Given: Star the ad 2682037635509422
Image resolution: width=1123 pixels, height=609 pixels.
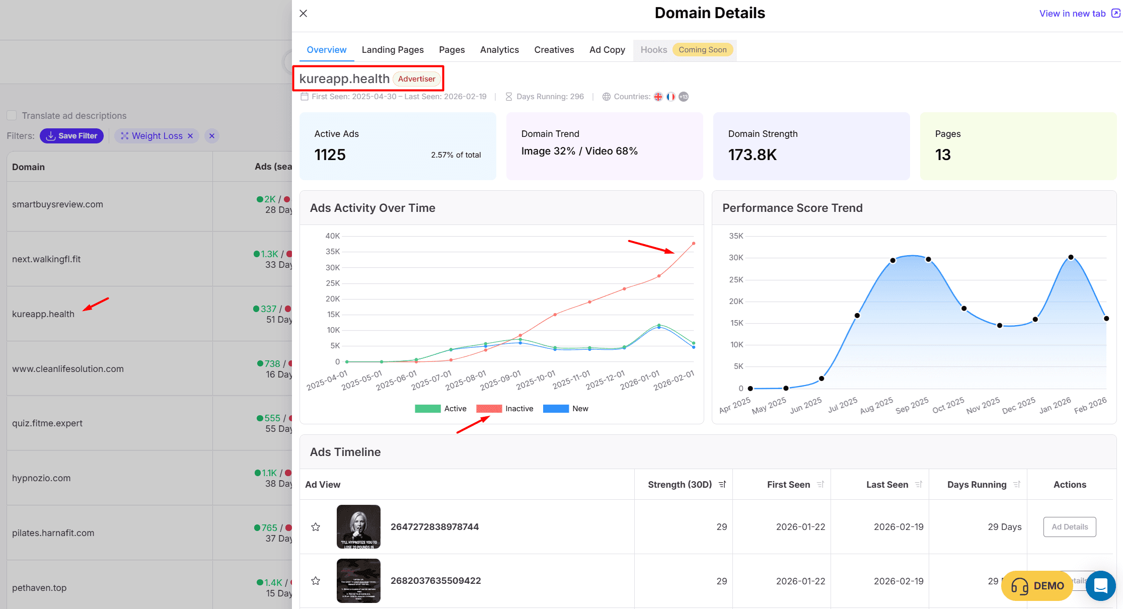Looking at the screenshot, I should point(316,581).
